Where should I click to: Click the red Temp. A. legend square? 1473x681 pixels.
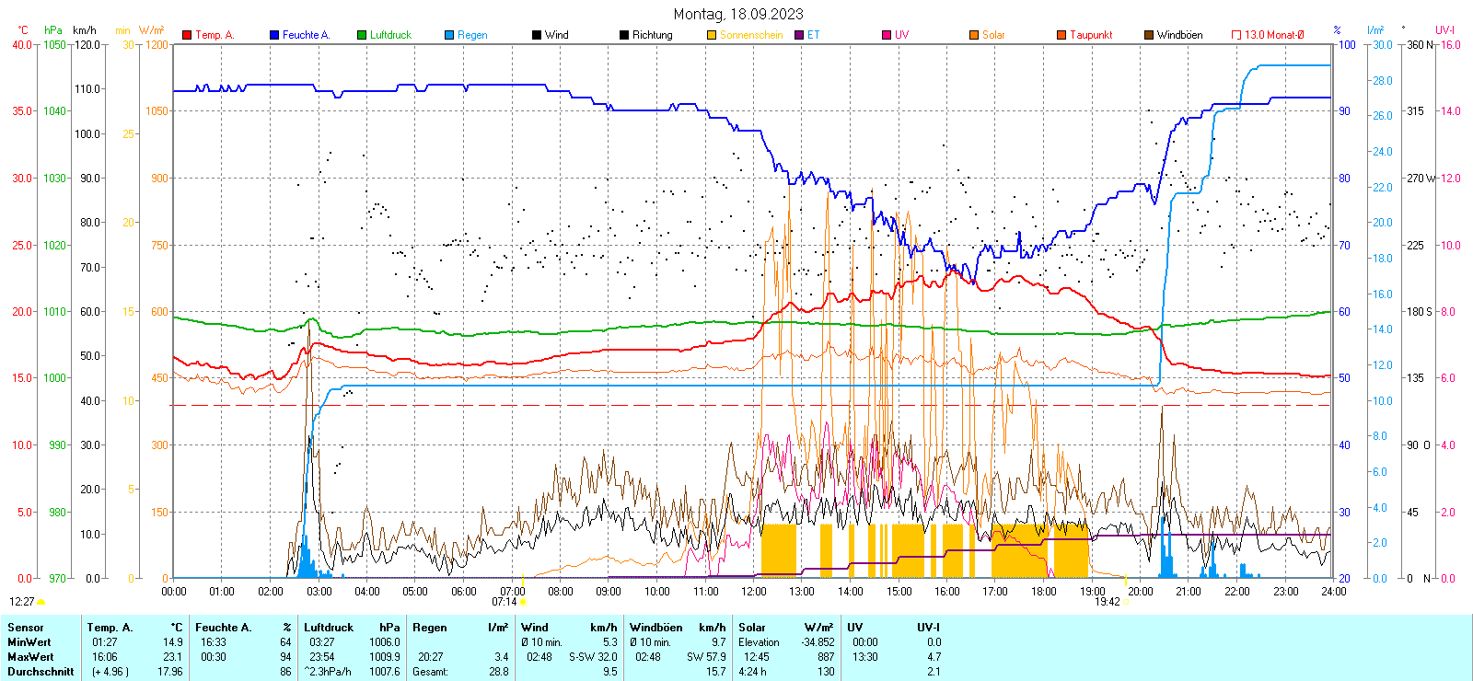(x=187, y=35)
